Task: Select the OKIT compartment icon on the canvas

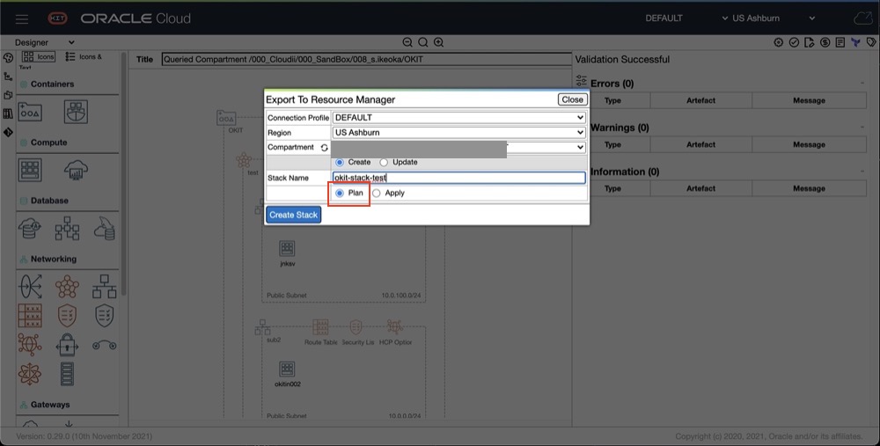Action: (x=227, y=118)
